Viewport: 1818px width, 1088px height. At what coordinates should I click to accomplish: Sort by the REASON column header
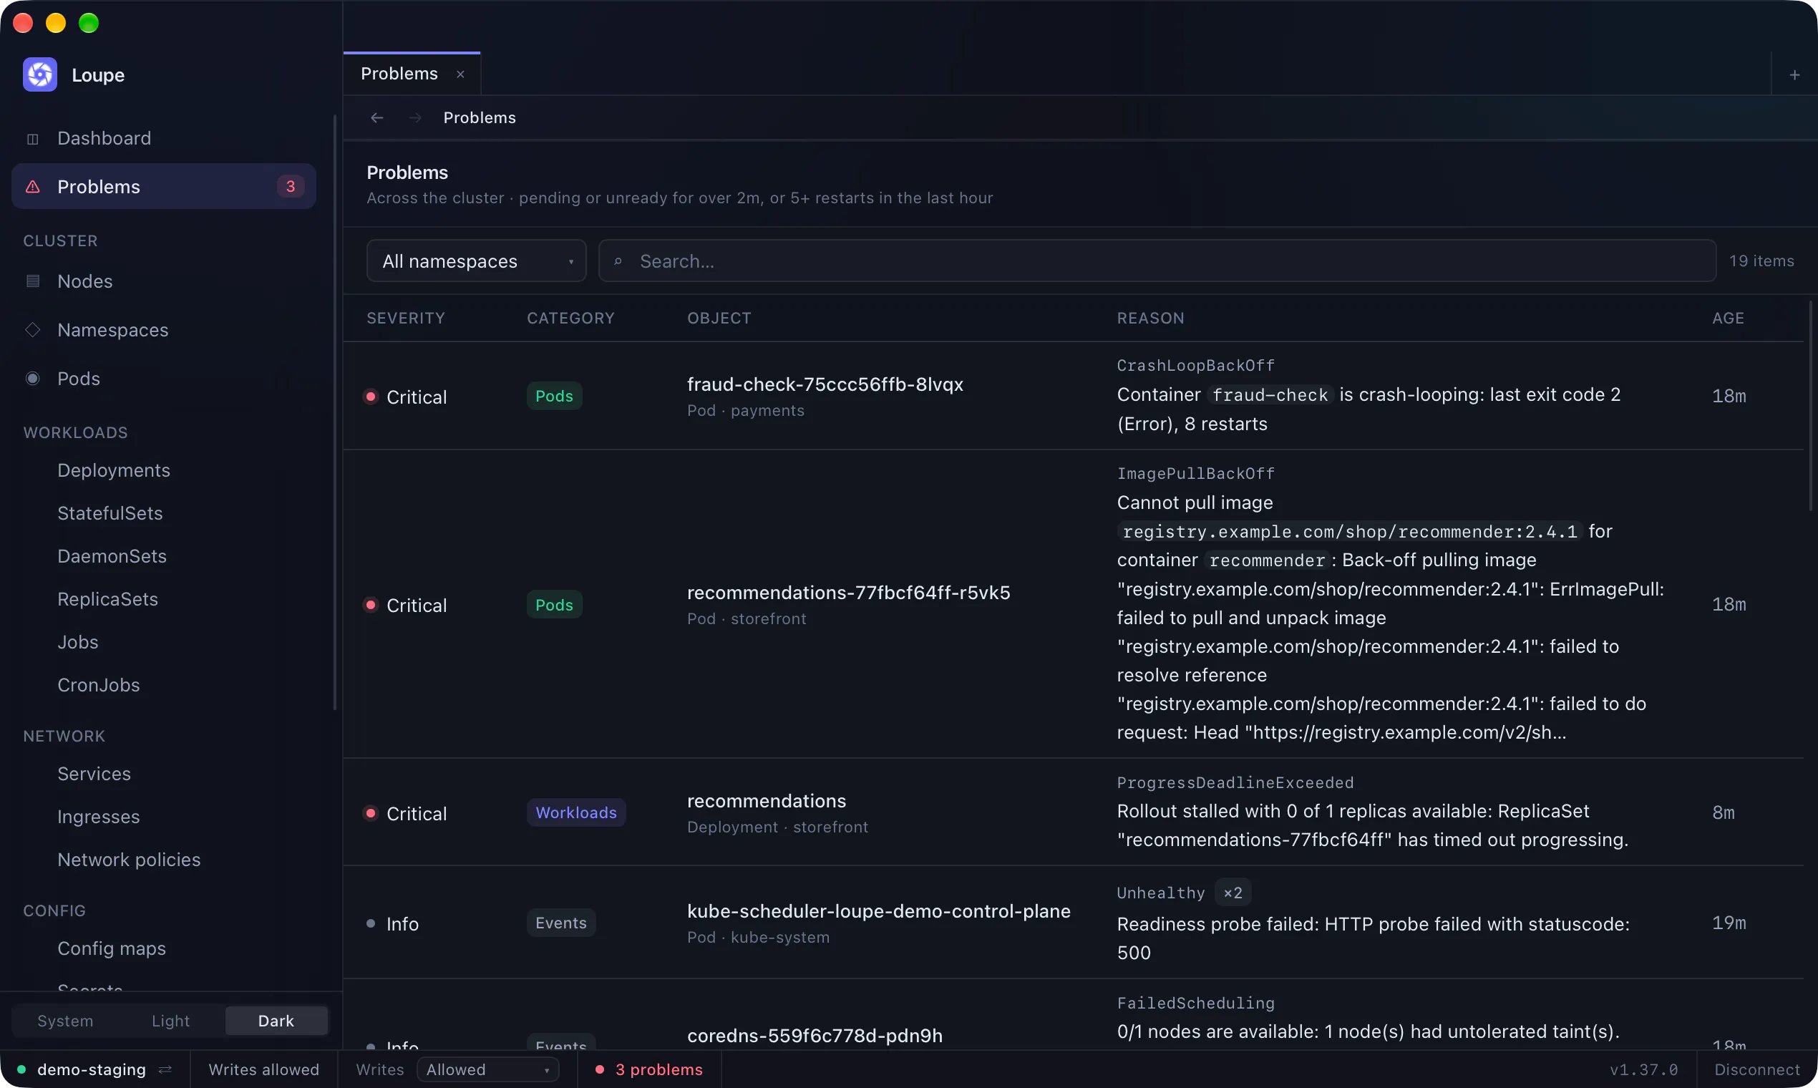(x=1150, y=319)
